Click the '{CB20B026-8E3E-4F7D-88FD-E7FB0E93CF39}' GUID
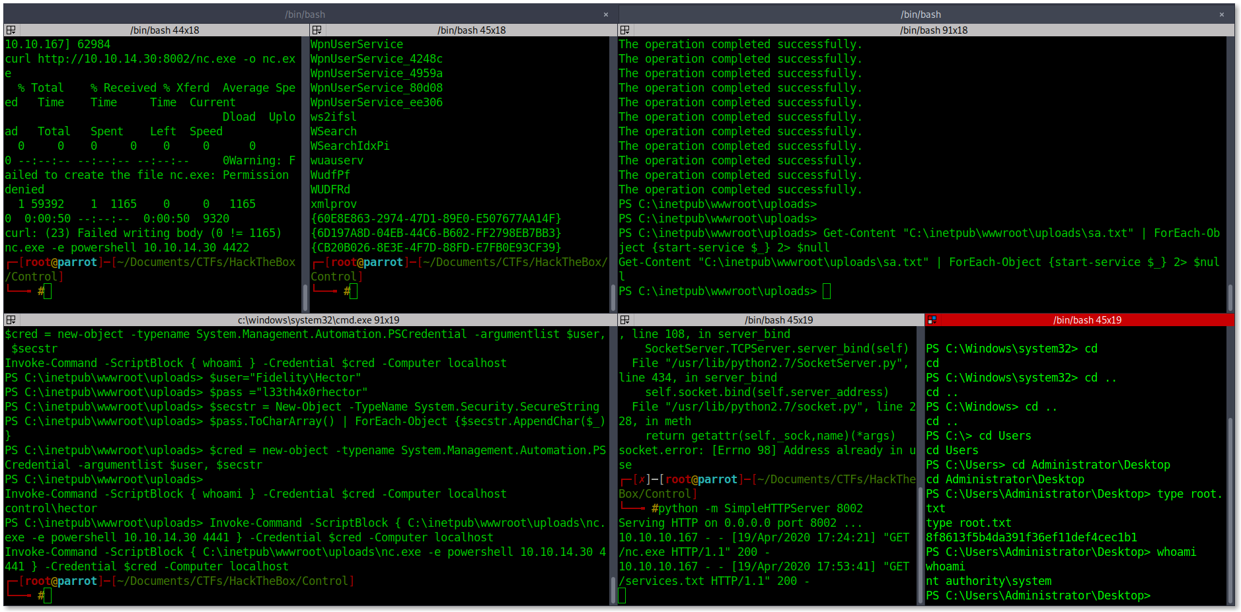 point(436,248)
